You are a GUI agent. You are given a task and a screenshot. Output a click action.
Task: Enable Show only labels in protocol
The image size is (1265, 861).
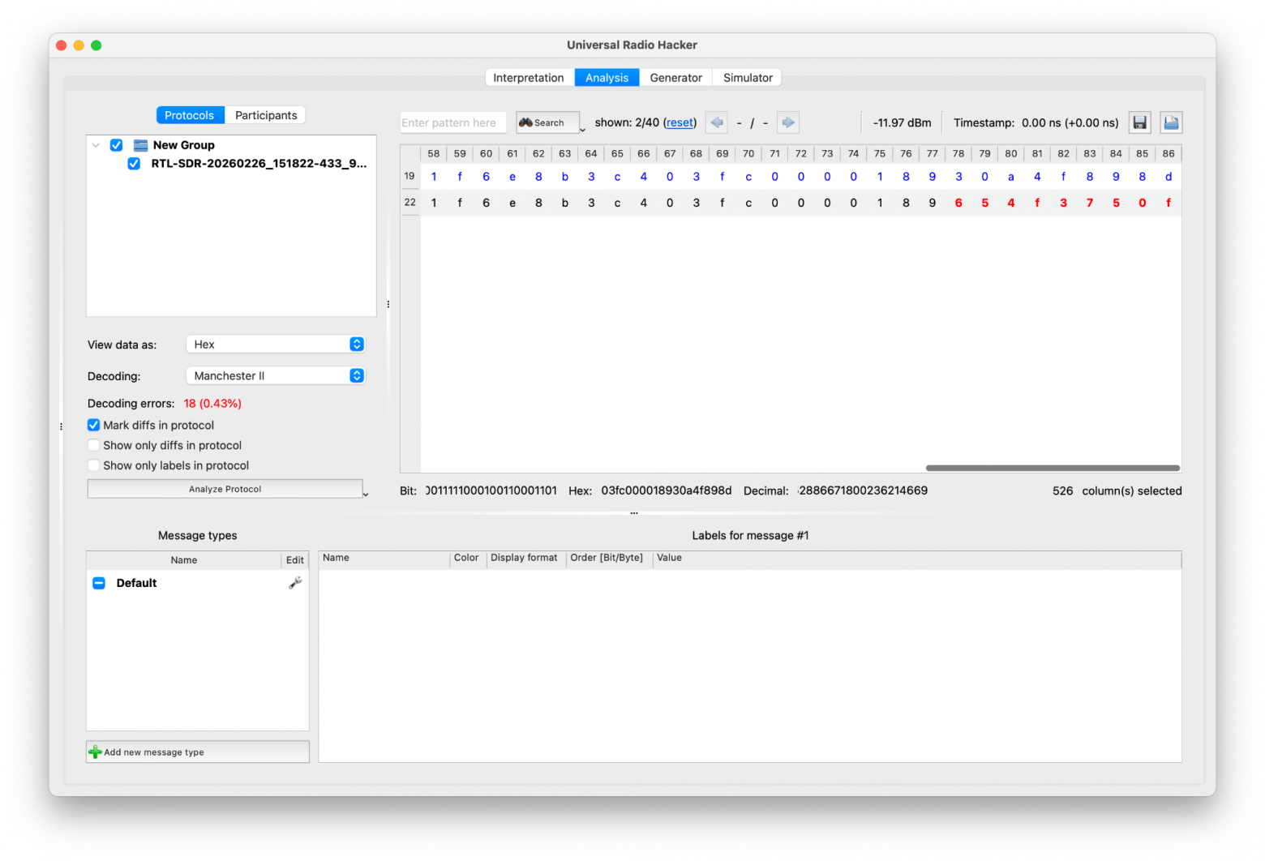94,465
